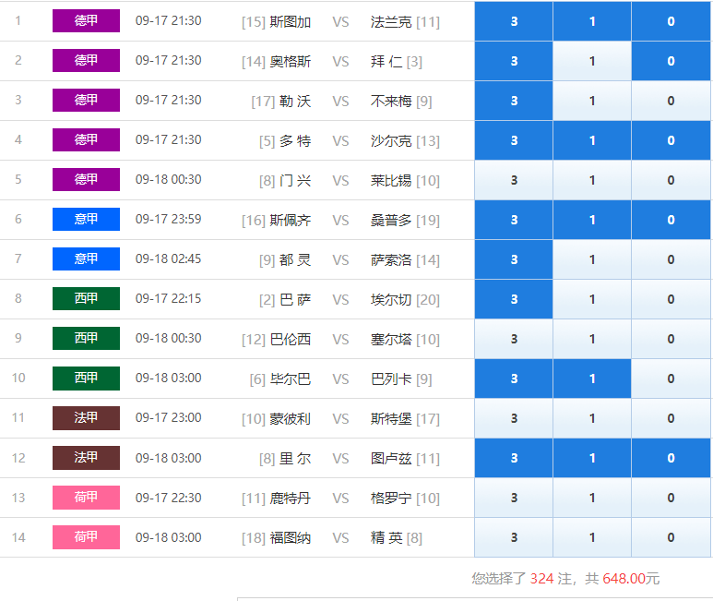713x601 pixels.
Task: Click the 324 注 bet count
Action: 551,579
